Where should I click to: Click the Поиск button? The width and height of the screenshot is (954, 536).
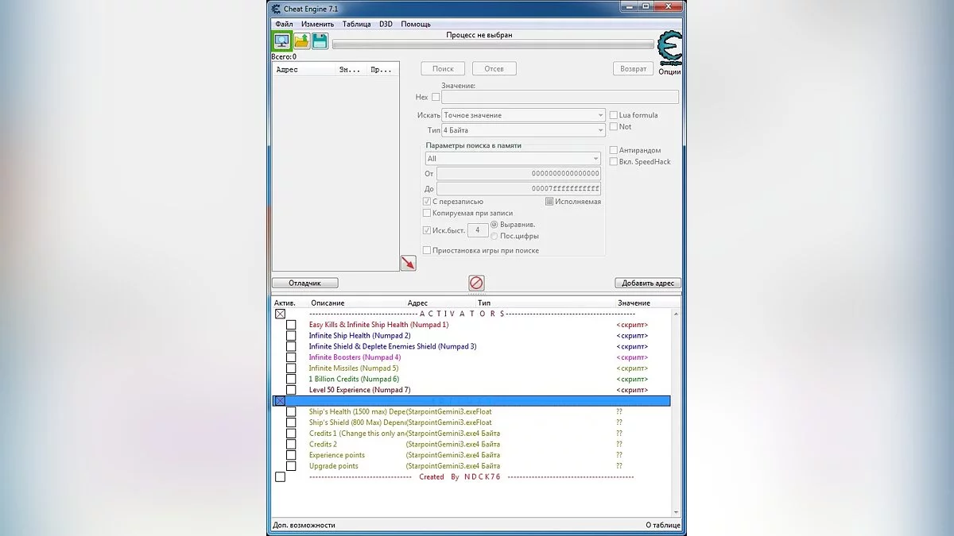coord(443,69)
